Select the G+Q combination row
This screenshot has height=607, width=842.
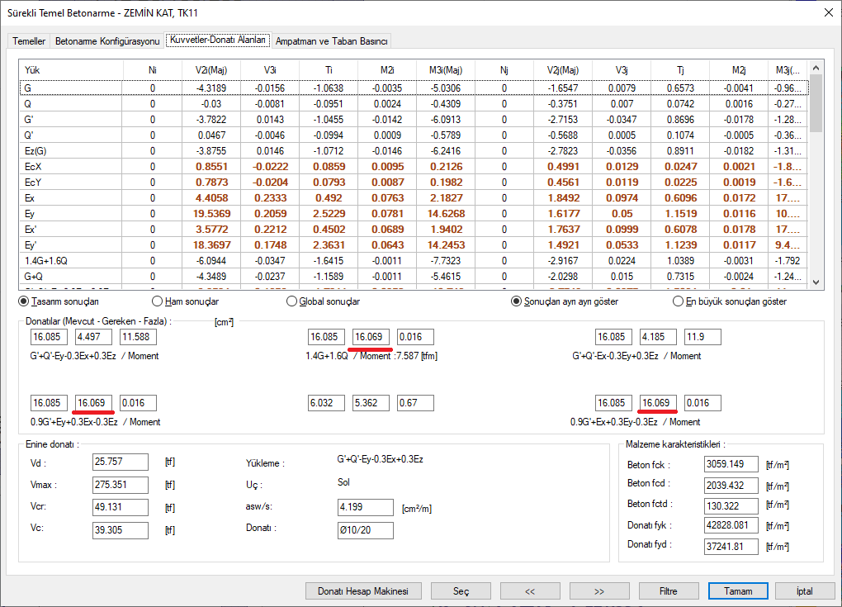click(x=414, y=276)
